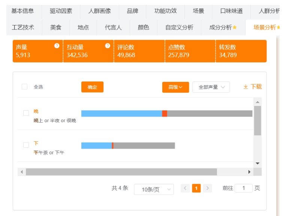Click the vertical scrollbar thumb

click(258, 121)
